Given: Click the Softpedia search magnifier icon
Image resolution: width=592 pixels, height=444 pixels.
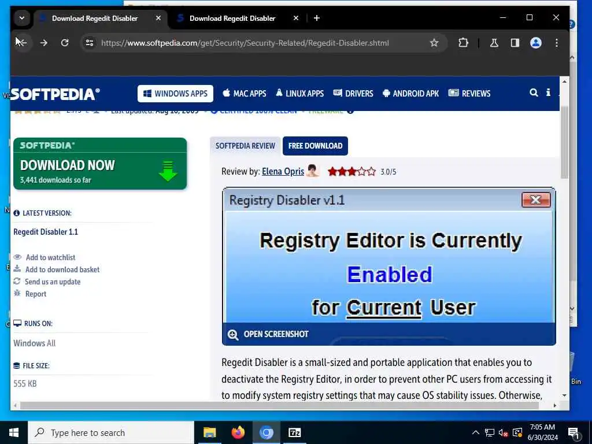Looking at the screenshot, I should point(534,92).
